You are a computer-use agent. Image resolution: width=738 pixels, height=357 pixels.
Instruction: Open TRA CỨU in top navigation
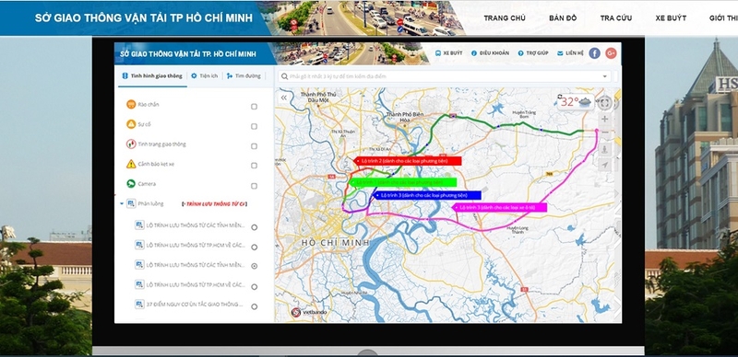[x=616, y=18]
